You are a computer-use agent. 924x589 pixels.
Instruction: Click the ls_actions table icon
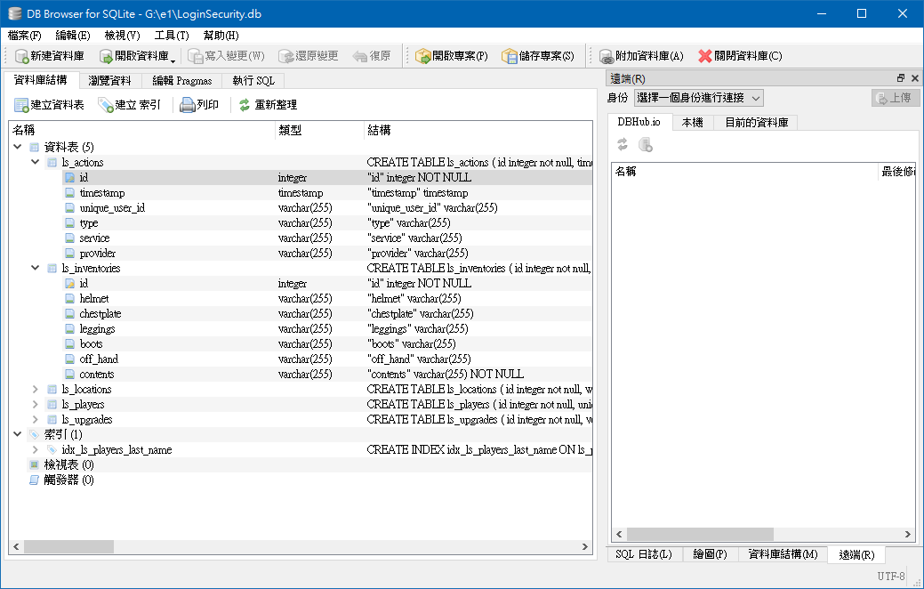(x=52, y=162)
